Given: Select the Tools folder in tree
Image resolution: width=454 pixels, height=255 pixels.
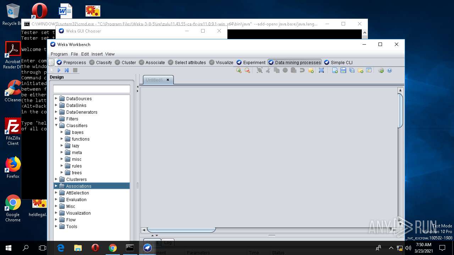Looking at the screenshot, I should 68,226.
